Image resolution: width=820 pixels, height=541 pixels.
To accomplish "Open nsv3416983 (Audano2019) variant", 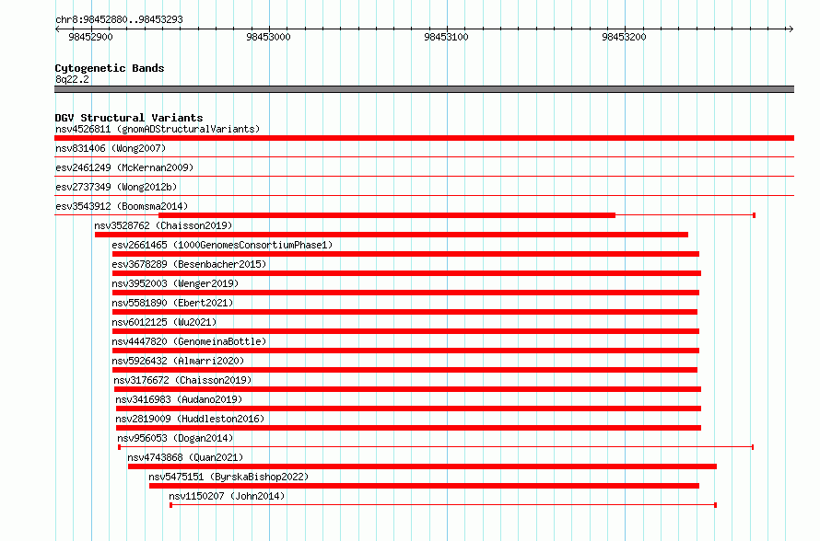I will [179, 399].
